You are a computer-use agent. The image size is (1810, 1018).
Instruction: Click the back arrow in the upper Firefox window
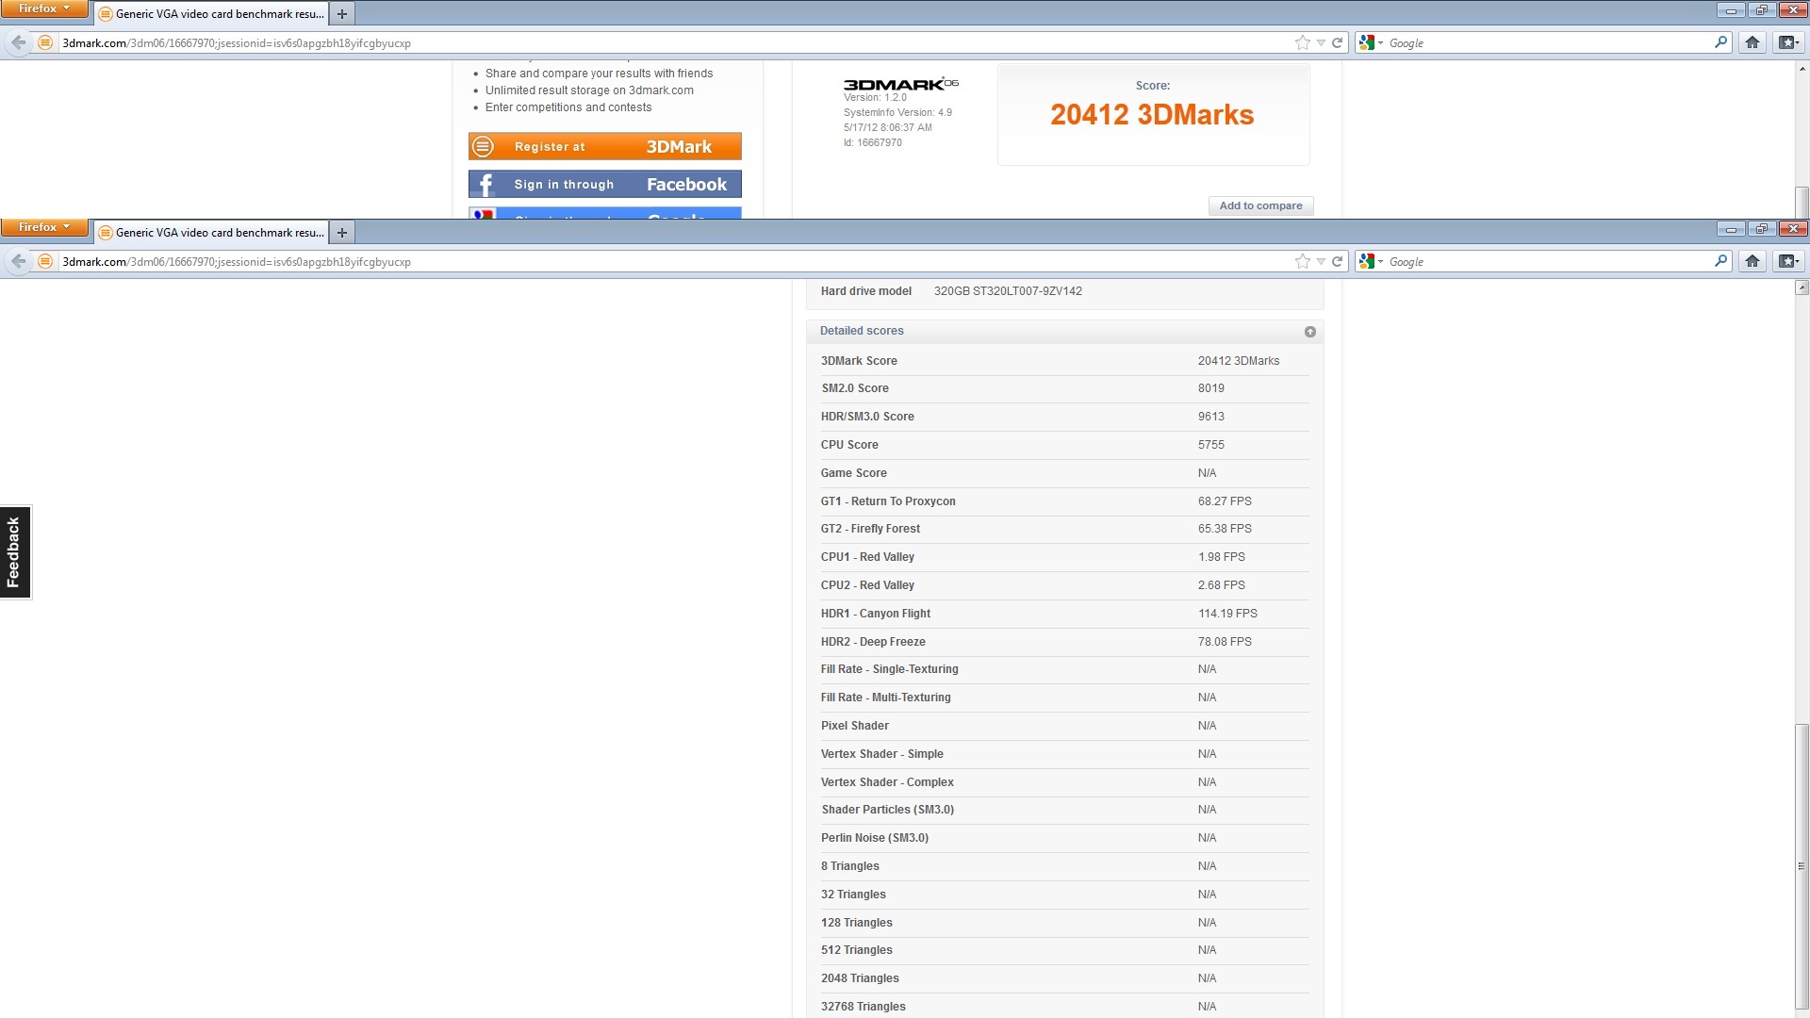click(18, 42)
